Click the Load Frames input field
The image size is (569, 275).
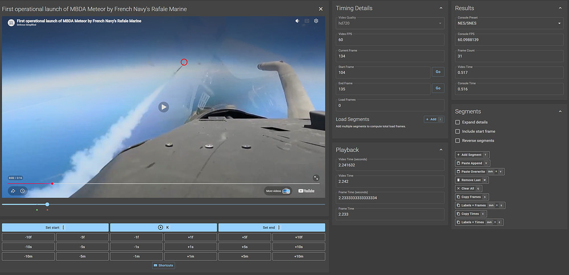pyautogui.click(x=390, y=106)
